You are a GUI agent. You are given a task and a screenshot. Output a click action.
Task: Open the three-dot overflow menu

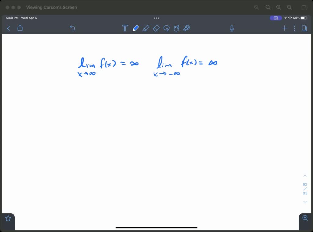pyautogui.click(x=294, y=28)
